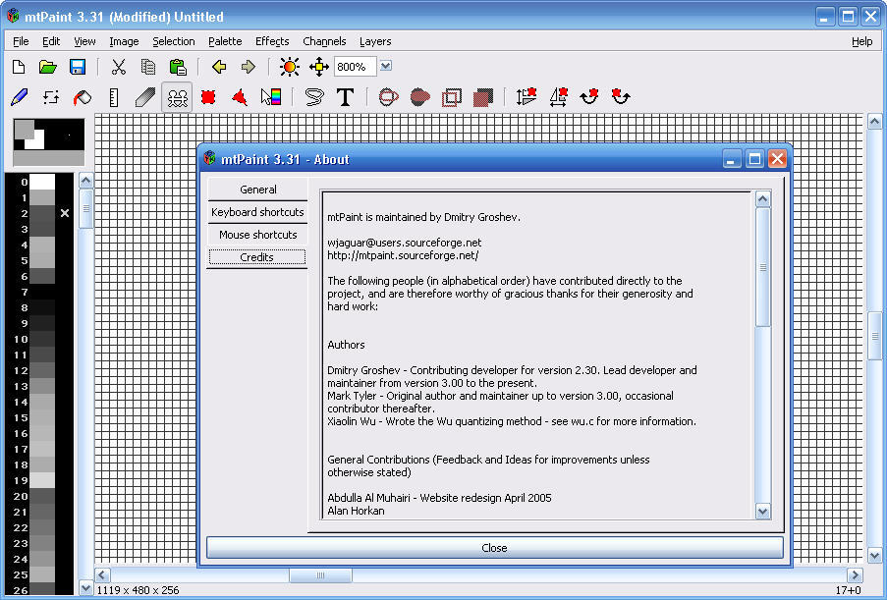Click mtpaint.sourceforge.net URL text

pyautogui.click(x=403, y=255)
